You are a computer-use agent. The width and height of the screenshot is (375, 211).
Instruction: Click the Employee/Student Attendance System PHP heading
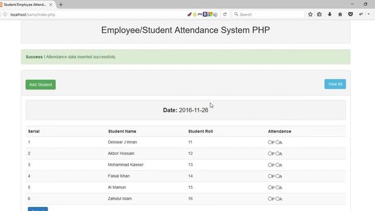(x=186, y=30)
